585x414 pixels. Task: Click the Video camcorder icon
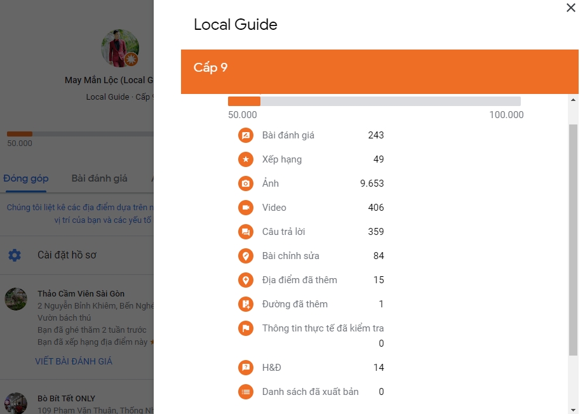click(245, 208)
